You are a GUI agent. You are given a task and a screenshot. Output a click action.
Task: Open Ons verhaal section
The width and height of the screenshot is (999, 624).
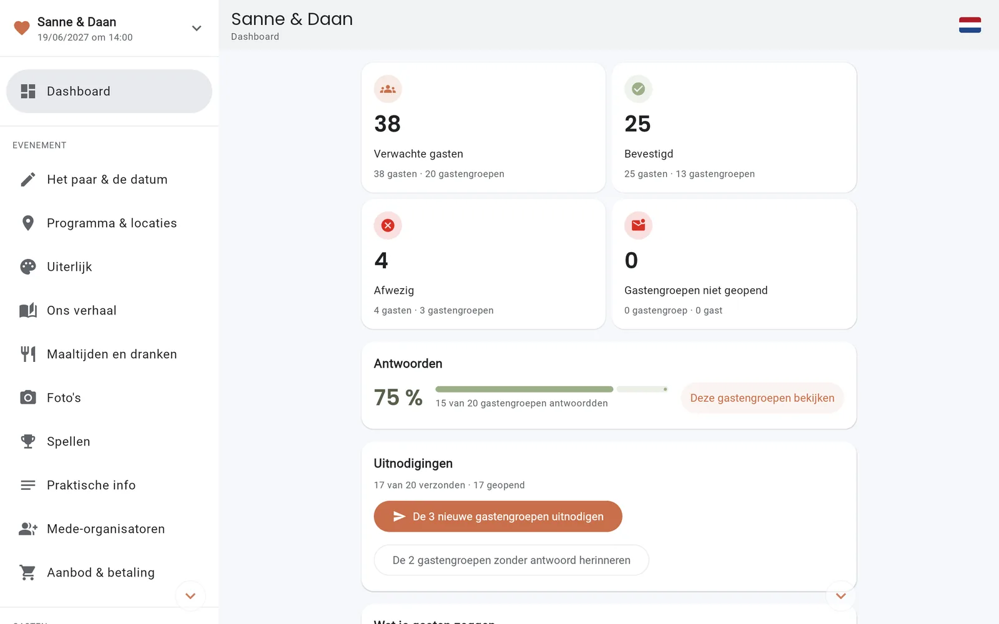(109, 311)
